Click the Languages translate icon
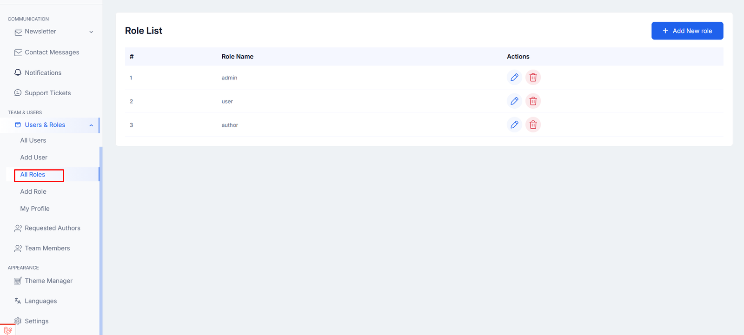The image size is (744, 335). click(18, 301)
